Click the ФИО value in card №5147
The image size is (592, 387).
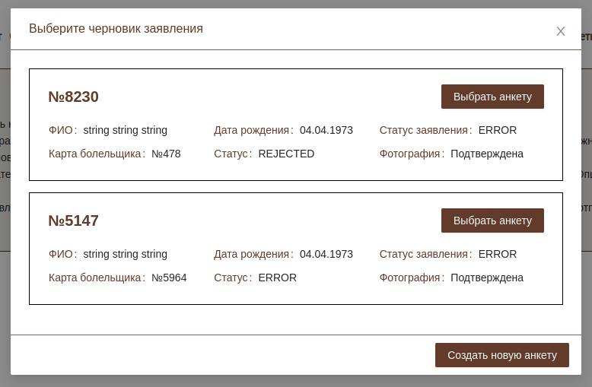point(126,254)
